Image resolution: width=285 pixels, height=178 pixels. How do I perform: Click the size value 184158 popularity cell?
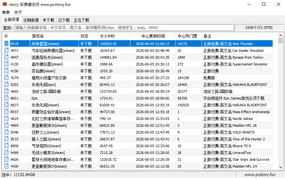pyautogui.click(x=183, y=78)
